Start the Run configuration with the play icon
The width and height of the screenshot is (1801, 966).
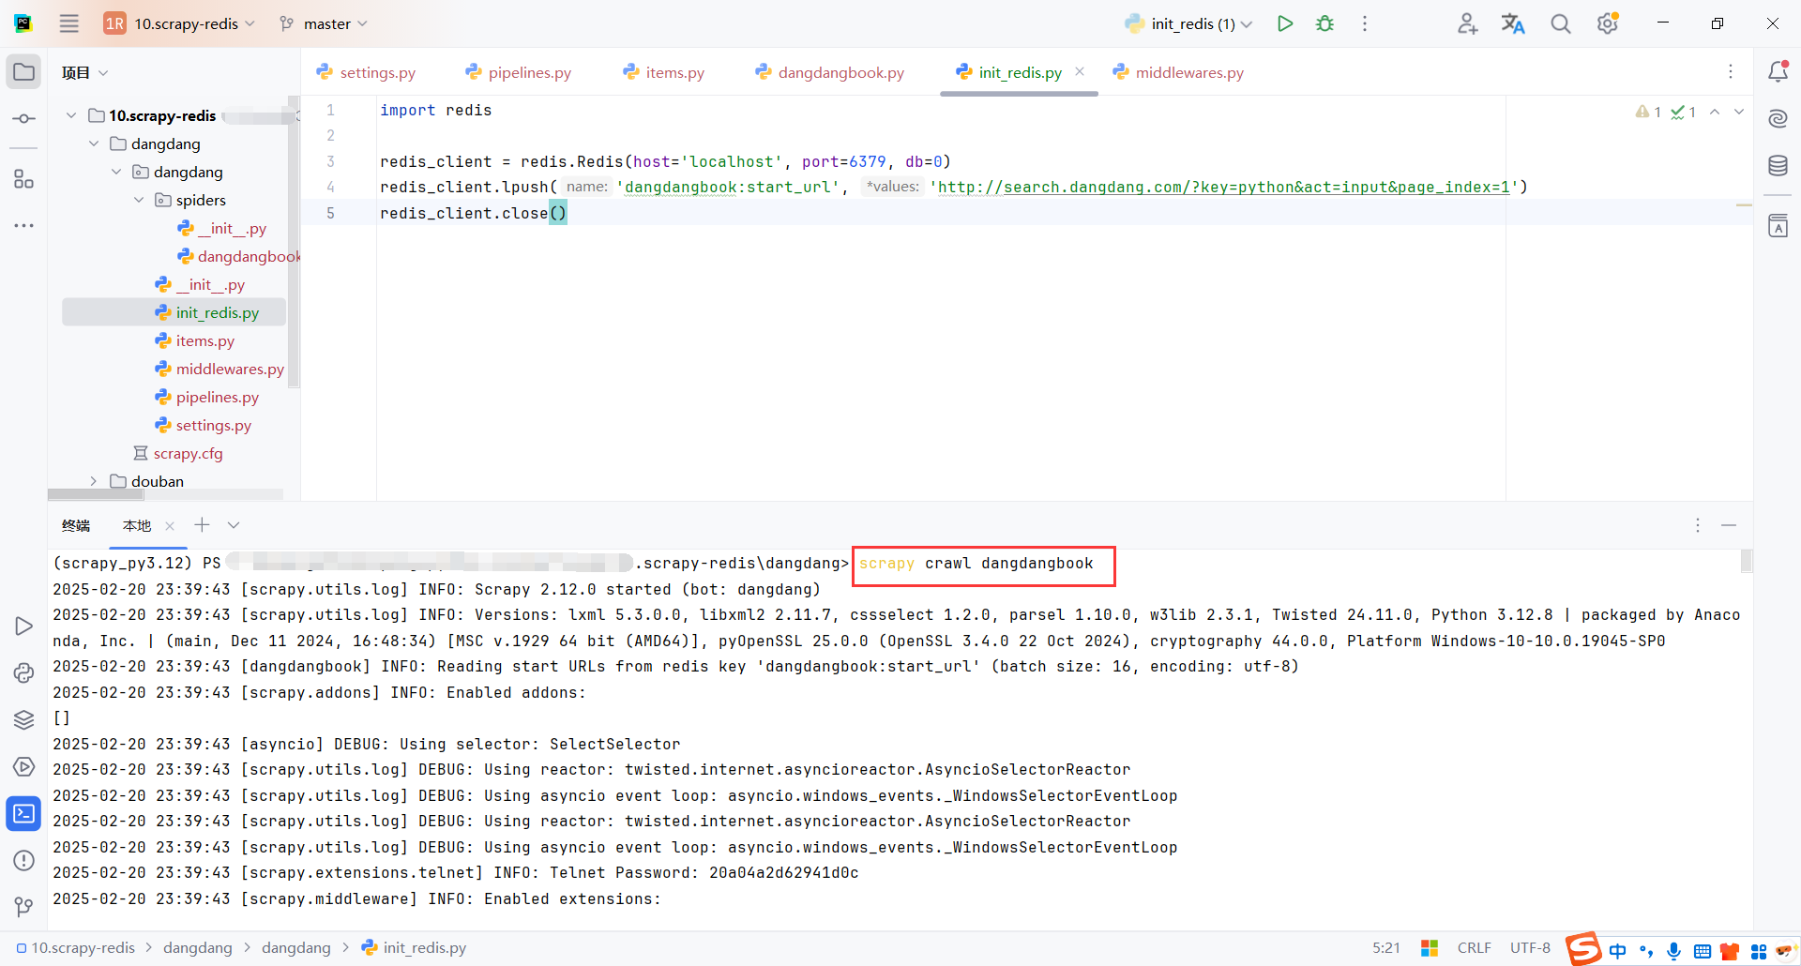[1285, 23]
